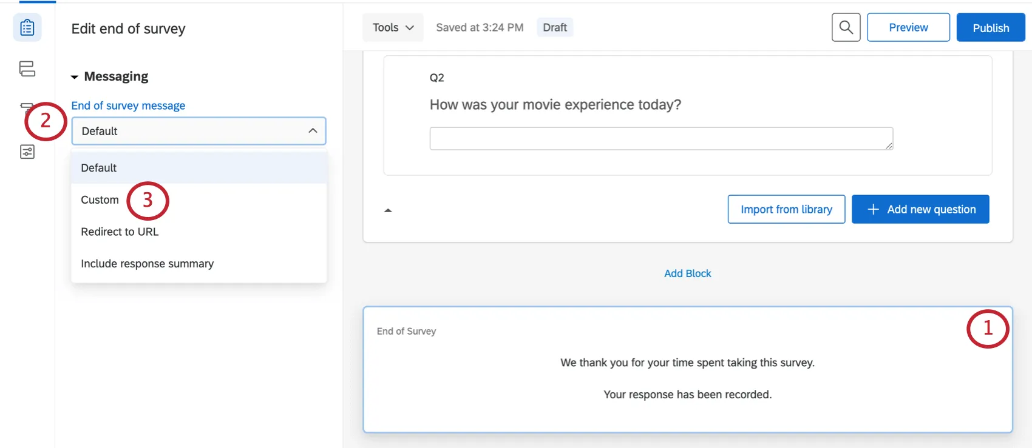Click the Add Block link
The image size is (1032, 448).
point(687,273)
